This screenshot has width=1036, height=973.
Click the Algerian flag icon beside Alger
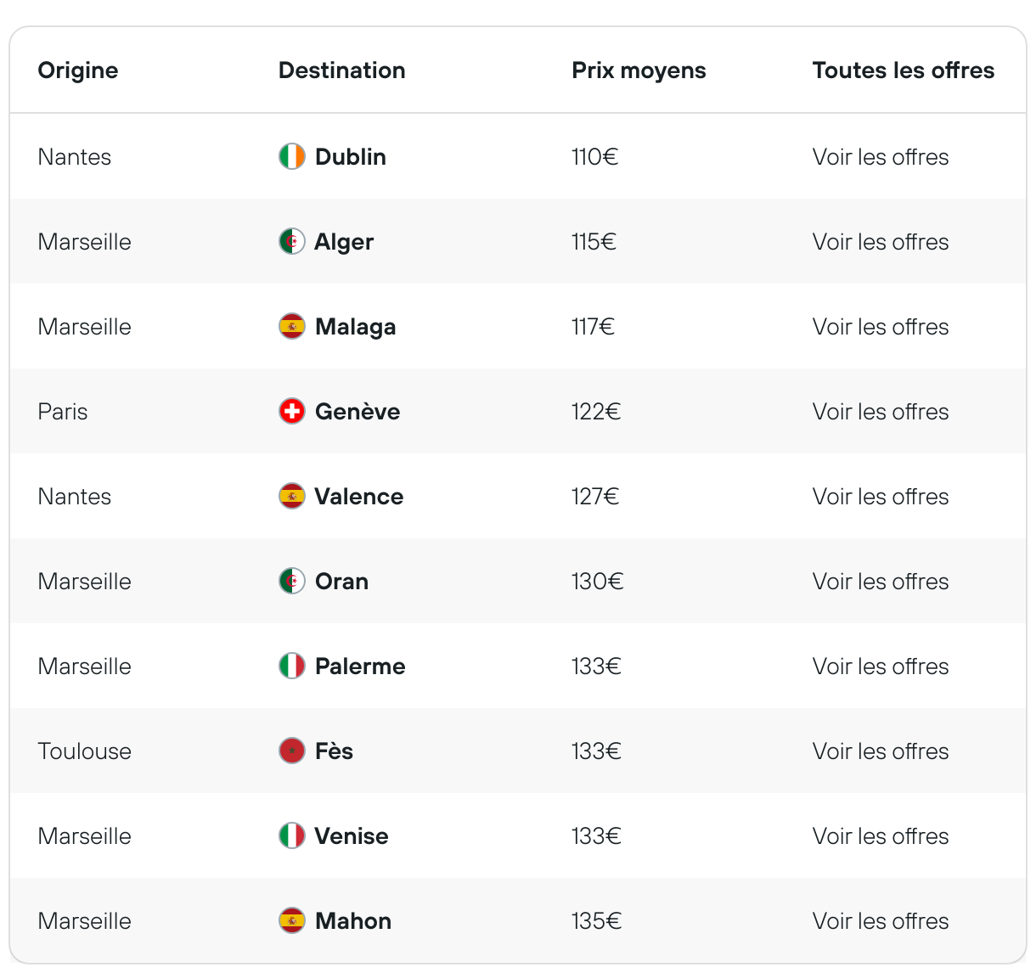point(292,241)
